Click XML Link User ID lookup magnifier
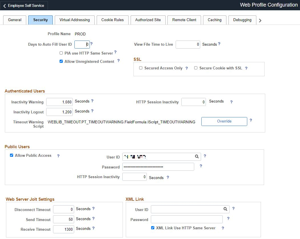Screen dimensions: 300x239 click(225, 209)
